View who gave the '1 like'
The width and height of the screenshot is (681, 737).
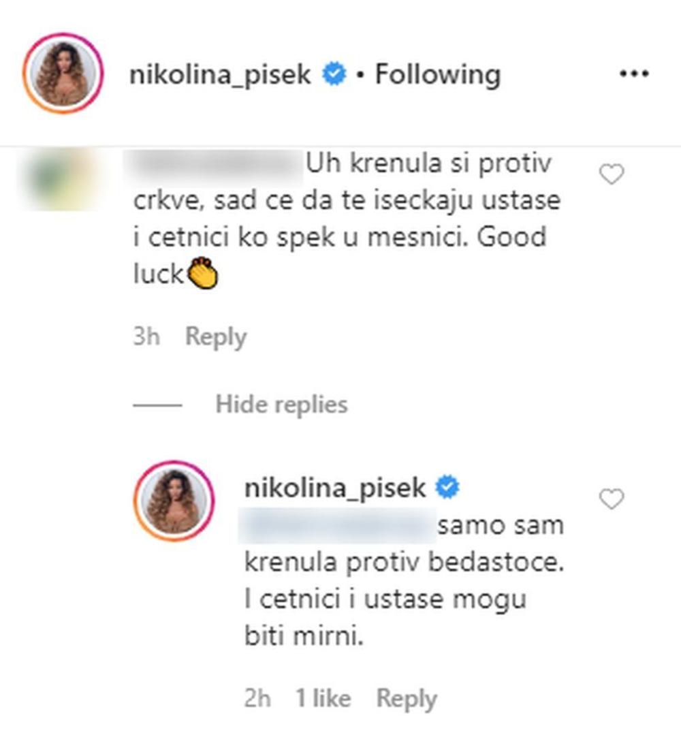point(323,698)
